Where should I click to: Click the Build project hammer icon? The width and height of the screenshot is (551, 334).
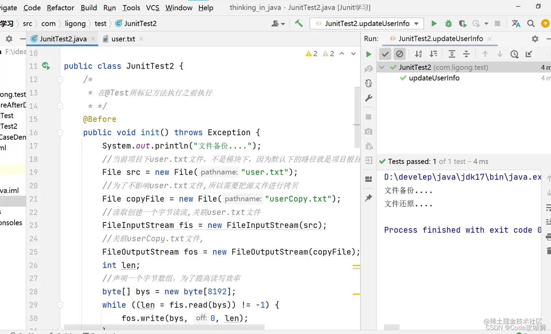click(x=299, y=23)
